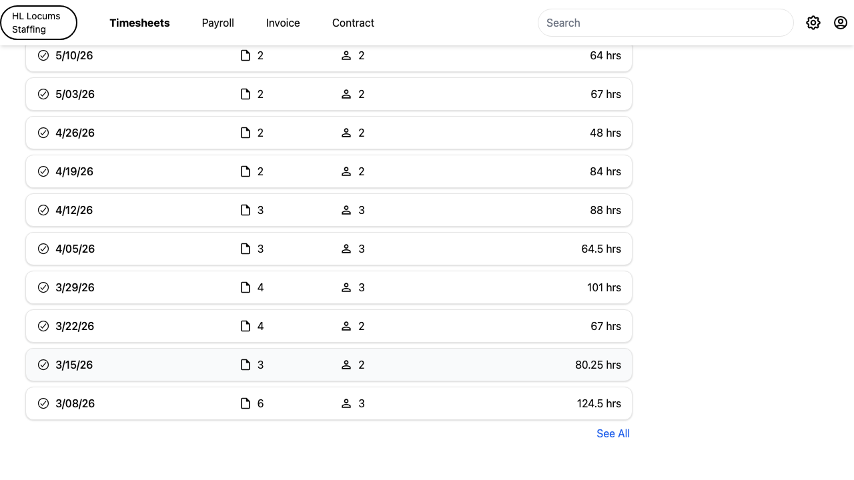Image resolution: width=854 pixels, height=480 pixels.
Task: Click the check circle icon for 4/12/26
Action: tap(43, 210)
